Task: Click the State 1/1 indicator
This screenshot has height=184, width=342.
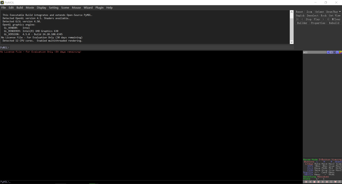Action: 314,179
